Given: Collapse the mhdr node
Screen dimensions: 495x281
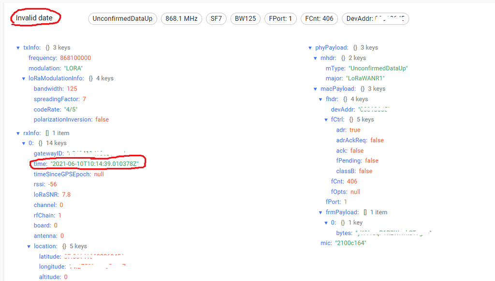Looking at the screenshot, I should pyautogui.click(x=316, y=58).
